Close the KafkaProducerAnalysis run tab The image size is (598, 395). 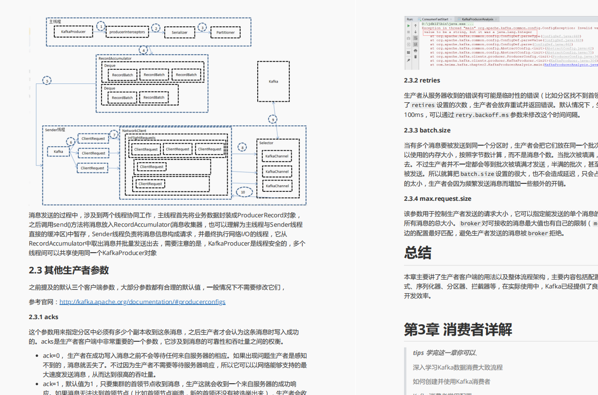pos(496,19)
